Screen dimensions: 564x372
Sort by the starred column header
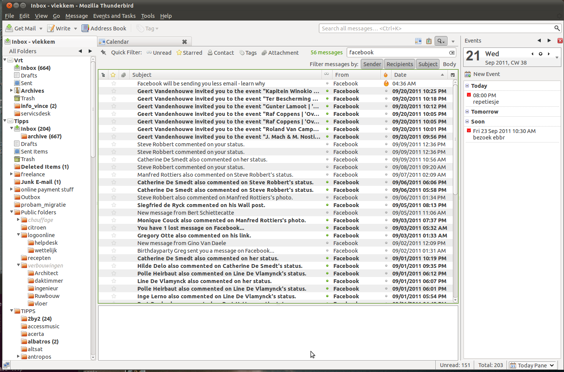point(113,75)
